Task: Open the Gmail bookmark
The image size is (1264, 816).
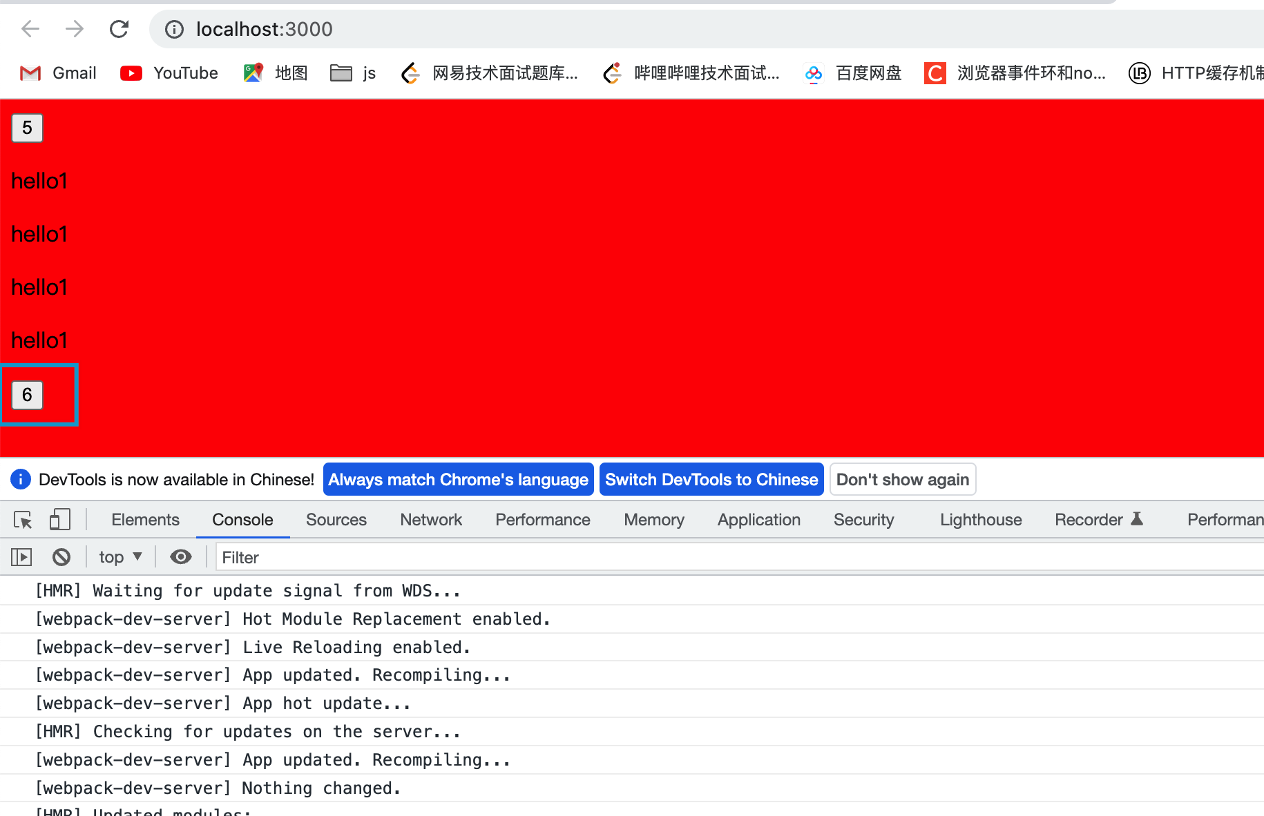Action: (58, 72)
